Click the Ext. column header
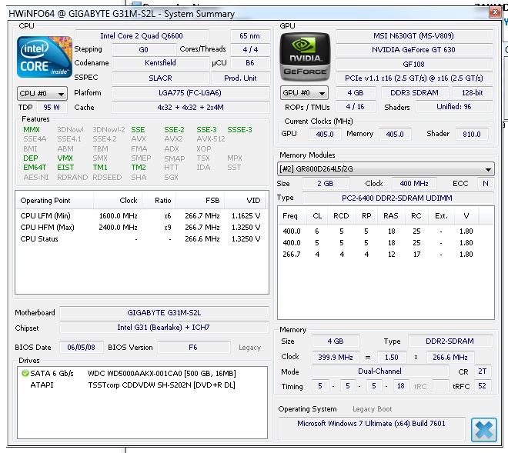 [x=441, y=215]
